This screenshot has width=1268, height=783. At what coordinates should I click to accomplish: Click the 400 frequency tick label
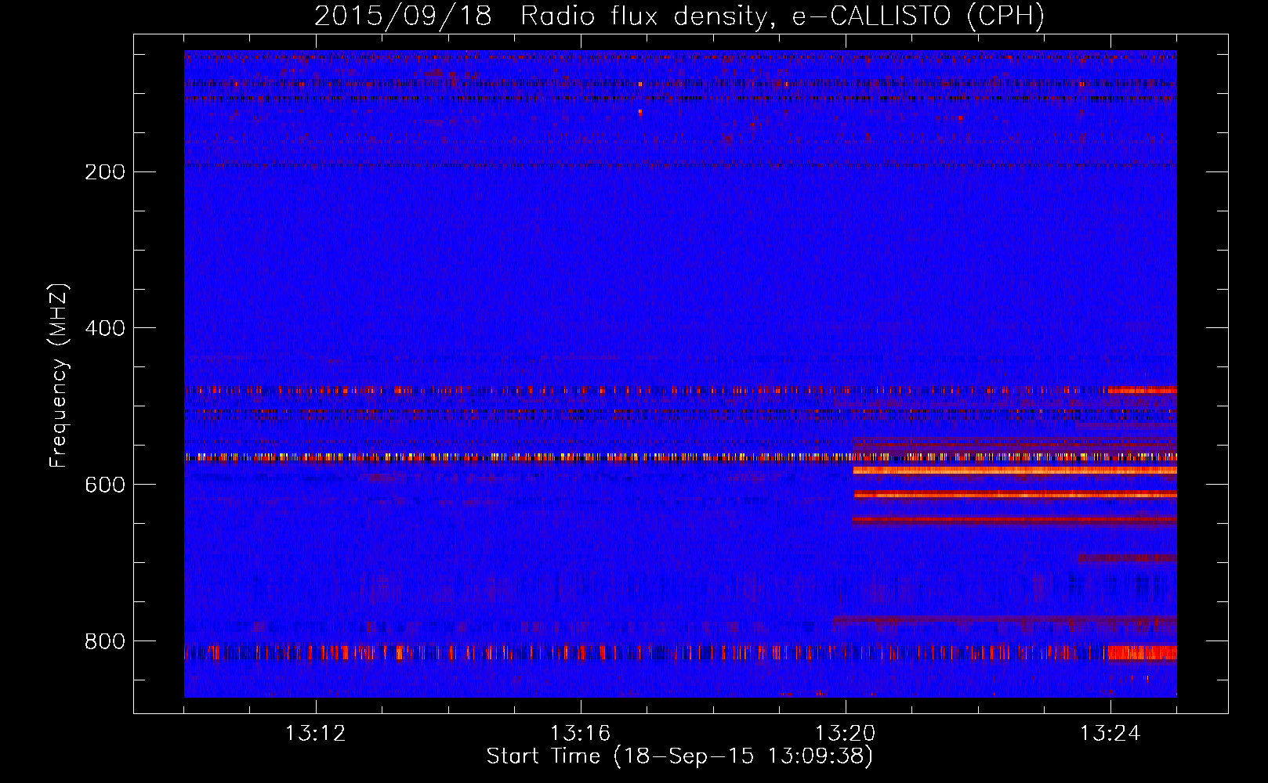coord(105,329)
